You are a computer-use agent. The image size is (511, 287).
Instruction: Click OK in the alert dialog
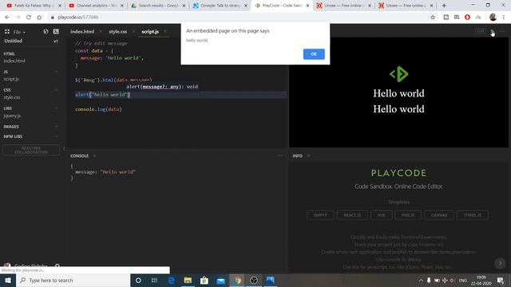click(314, 54)
